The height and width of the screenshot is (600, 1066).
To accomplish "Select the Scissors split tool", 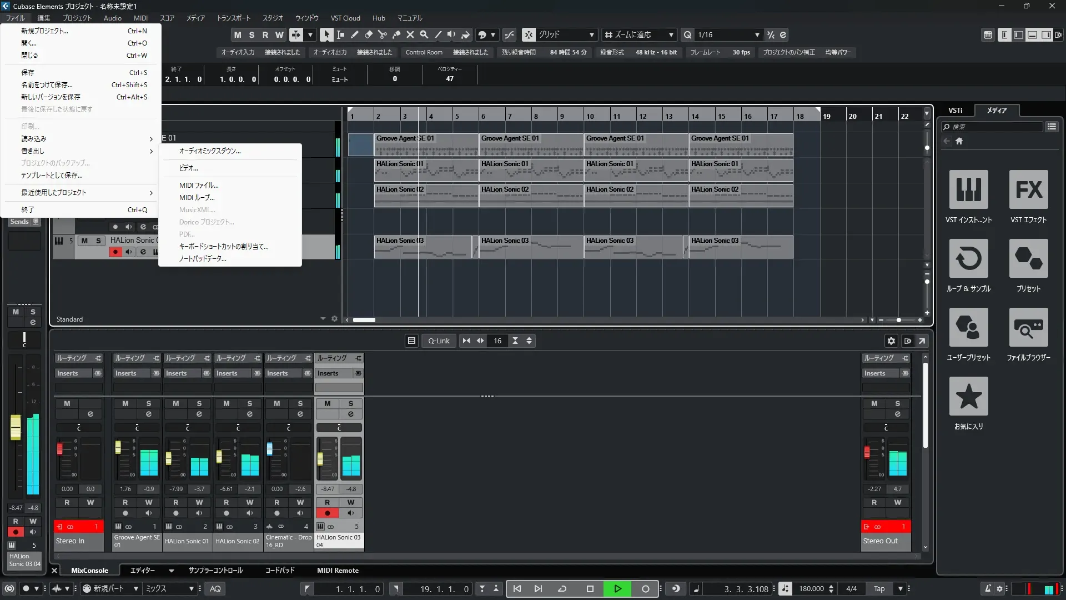I will tap(382, 34).
